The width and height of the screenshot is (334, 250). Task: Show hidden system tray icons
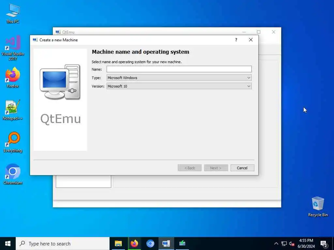tap(276, 243)
